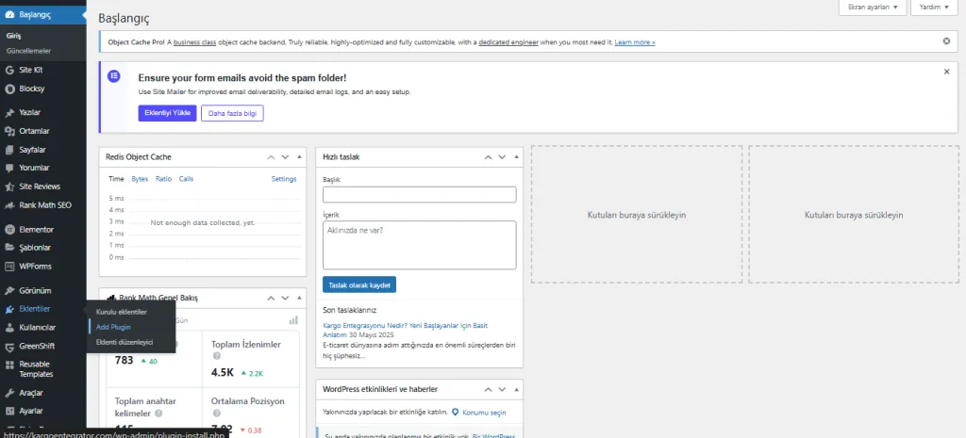Click the Daha fazla bilgi button
The image size is (966, 438).
[x=232, y=113]
